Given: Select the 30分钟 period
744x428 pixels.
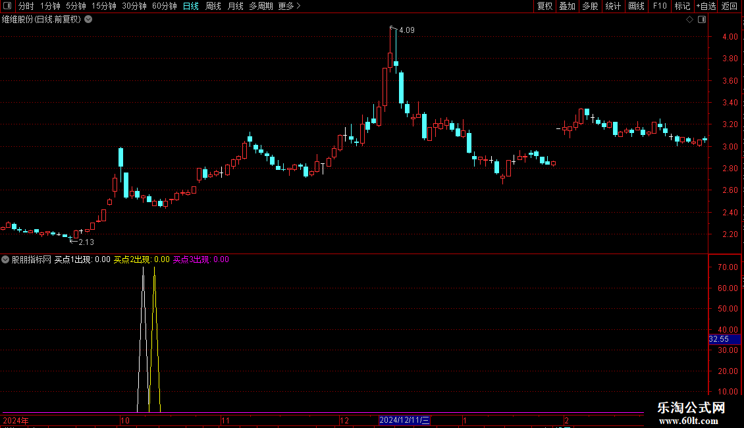Looking at the screenshot, I should pos(134,6).
